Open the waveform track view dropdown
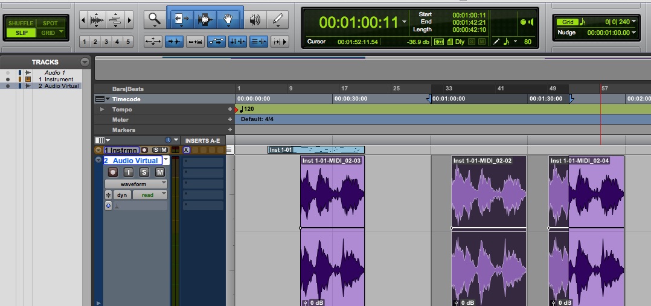Viewport: 651px width, 306px height. click(x=136, y=184)
